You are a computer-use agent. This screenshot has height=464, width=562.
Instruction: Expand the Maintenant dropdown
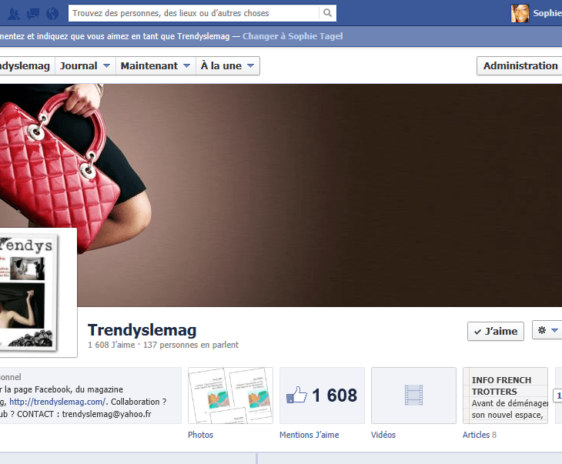156,66
